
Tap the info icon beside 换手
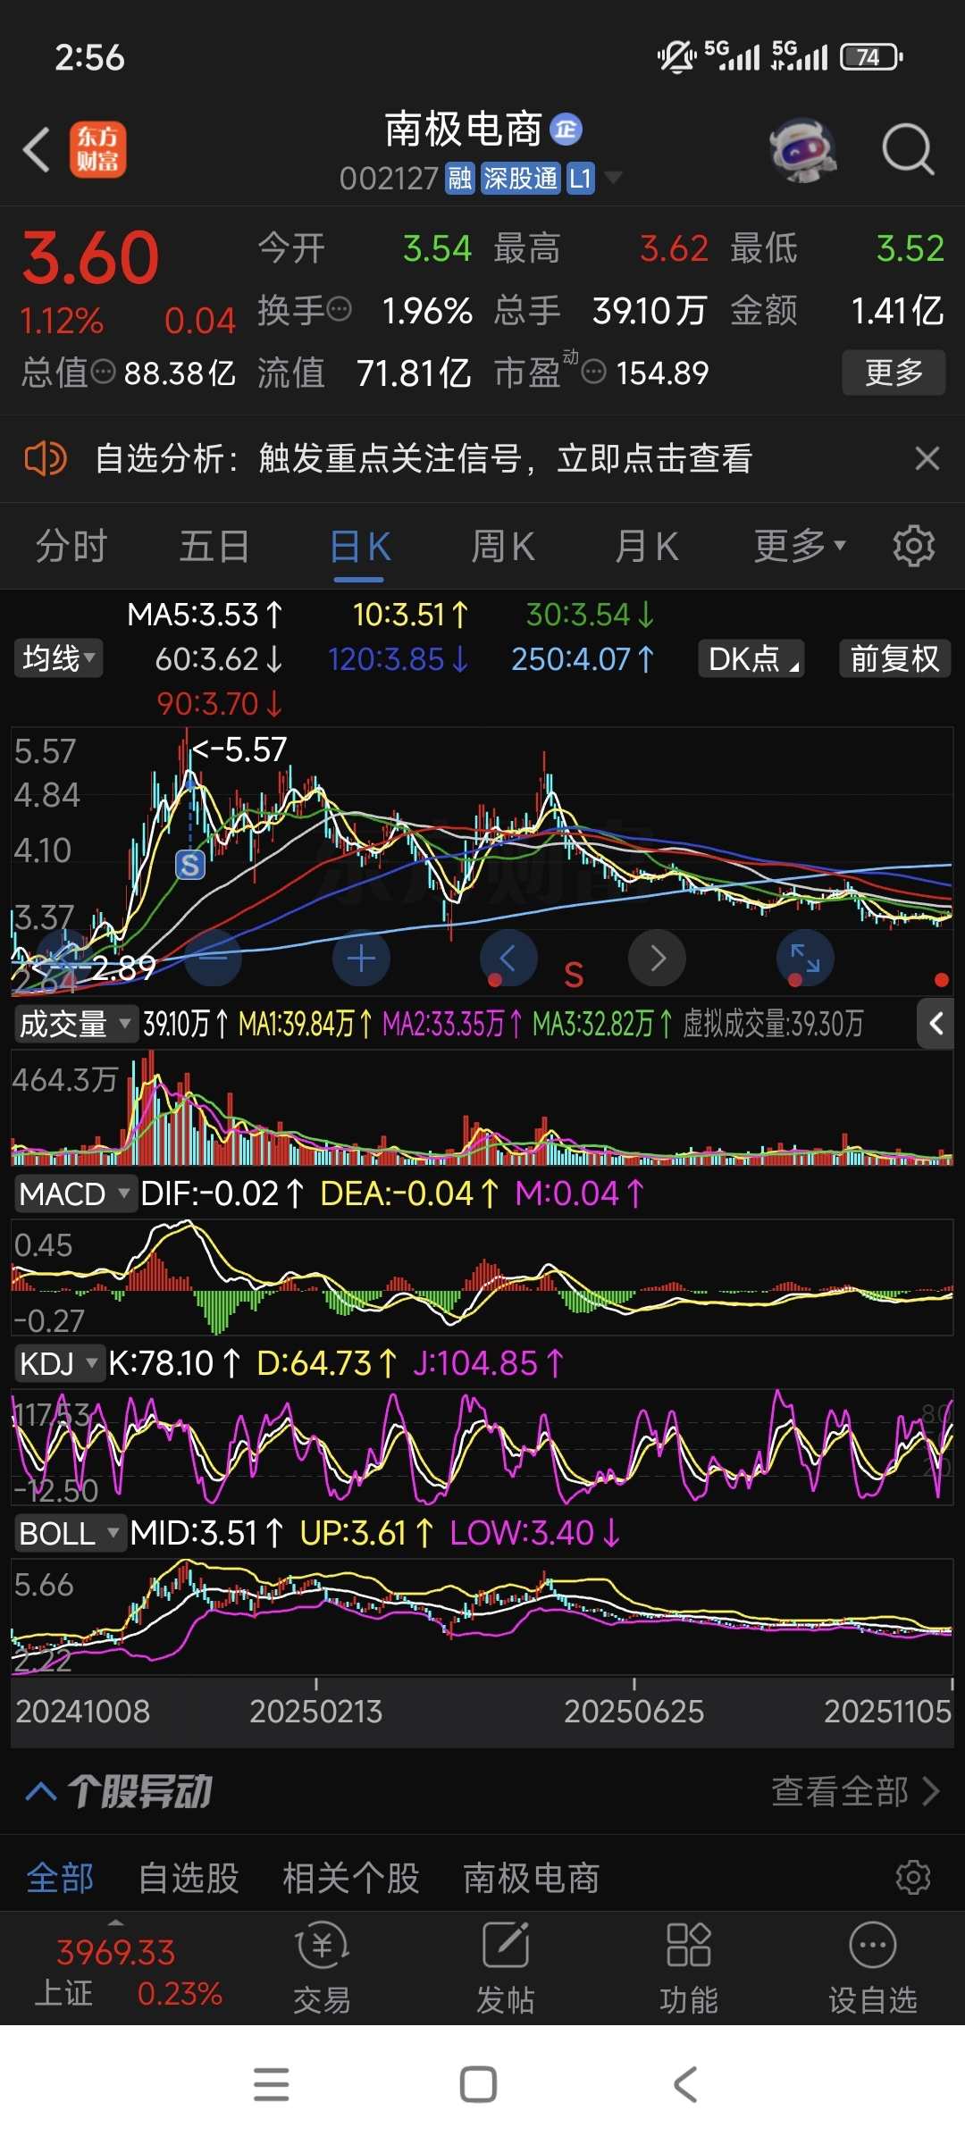click(x=339, y=310)
